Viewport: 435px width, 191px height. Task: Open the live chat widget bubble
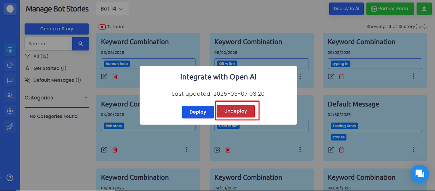(420, 174)
